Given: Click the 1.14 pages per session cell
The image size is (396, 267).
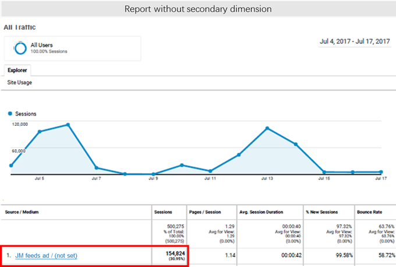Looking at the screenshot, I should tap(230, 255).
